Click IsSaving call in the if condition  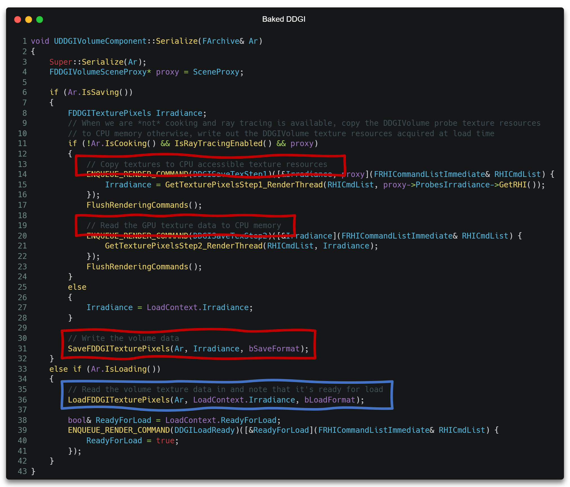click(100, 92)
